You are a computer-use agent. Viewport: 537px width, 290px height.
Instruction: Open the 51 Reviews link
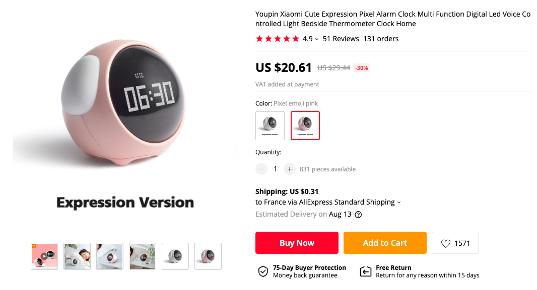pyautogui.click(x=341, y=39)
